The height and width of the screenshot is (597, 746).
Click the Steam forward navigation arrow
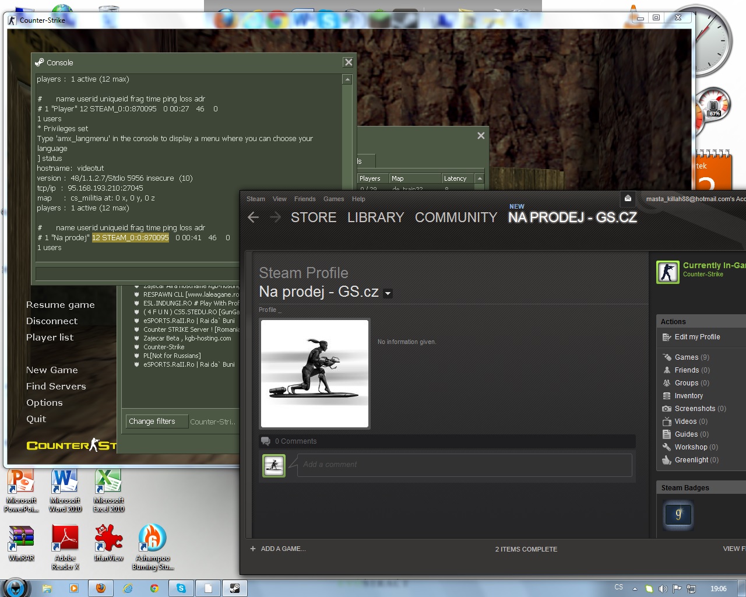(276, 217)
